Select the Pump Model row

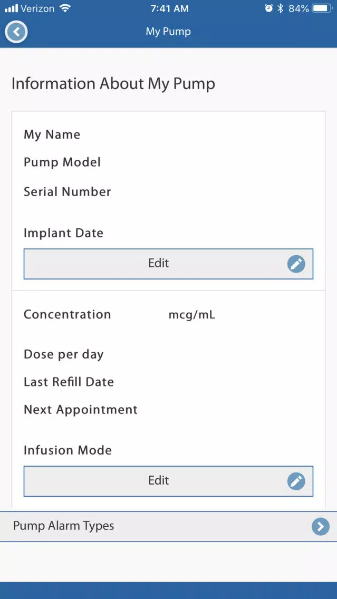[x=62, y=162]
